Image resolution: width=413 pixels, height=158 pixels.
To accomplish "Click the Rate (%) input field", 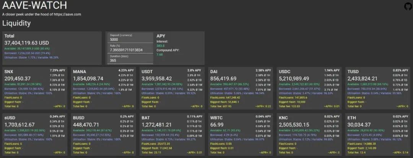I will [x=130, y=48].
